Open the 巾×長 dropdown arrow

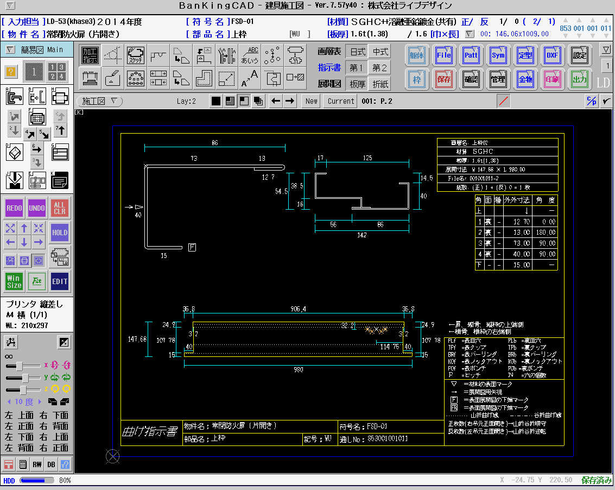470,34
